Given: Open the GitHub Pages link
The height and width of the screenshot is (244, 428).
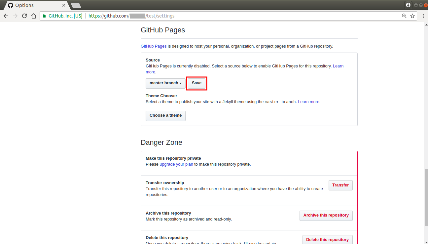Looking at the screenshot, I should tap(154, 46).
